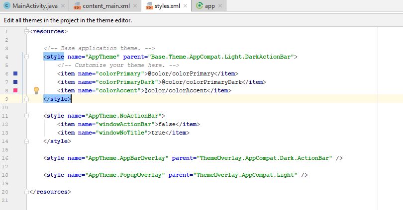Screen dimensions: 403x210
Task: Click the fold end marker on line 9
Action: pos(26,99)
